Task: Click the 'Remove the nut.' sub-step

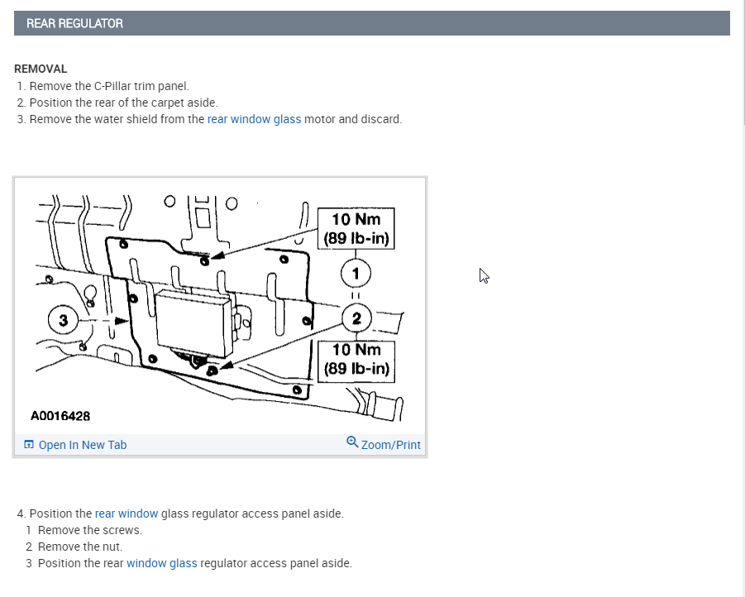Action: click(80, 547)
